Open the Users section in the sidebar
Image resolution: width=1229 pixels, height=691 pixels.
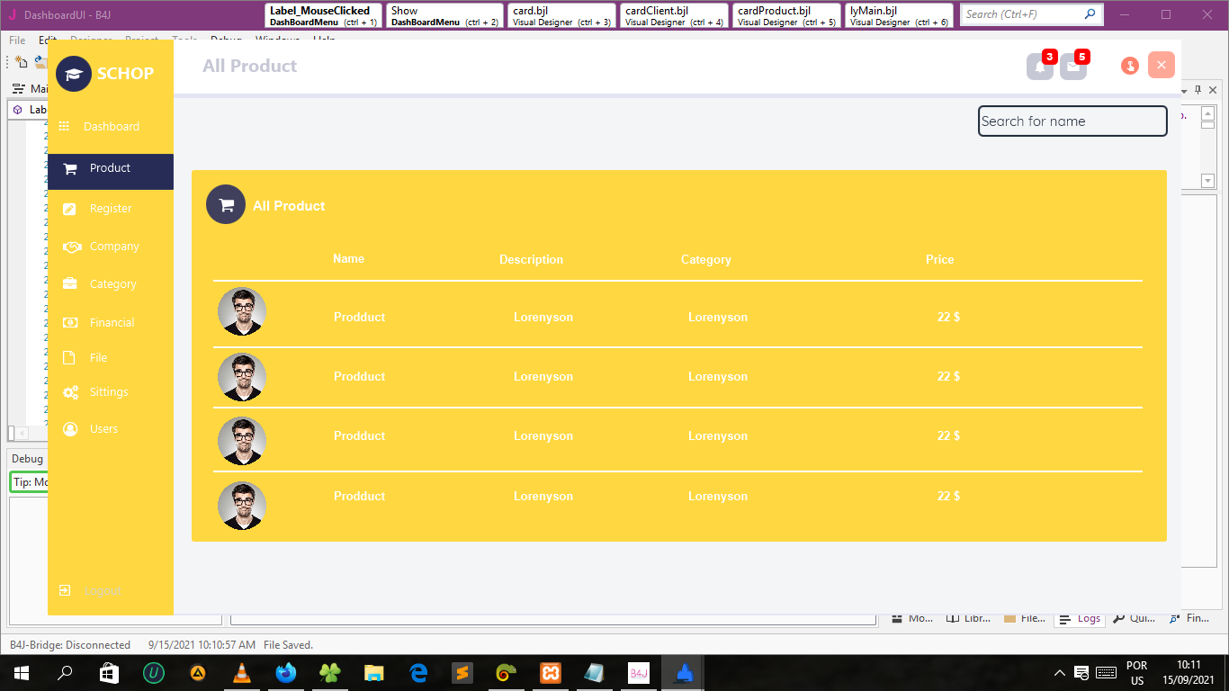[91, 429]
